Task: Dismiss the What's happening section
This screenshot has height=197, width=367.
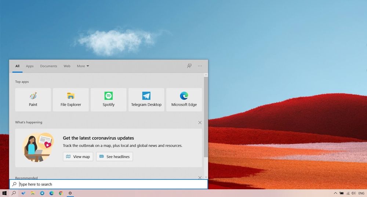Action: [200, 123]
